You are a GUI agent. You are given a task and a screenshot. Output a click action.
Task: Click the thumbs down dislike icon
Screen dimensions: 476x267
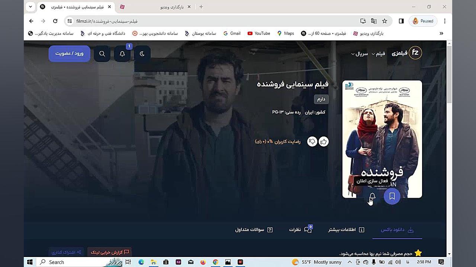click(312, 142)
